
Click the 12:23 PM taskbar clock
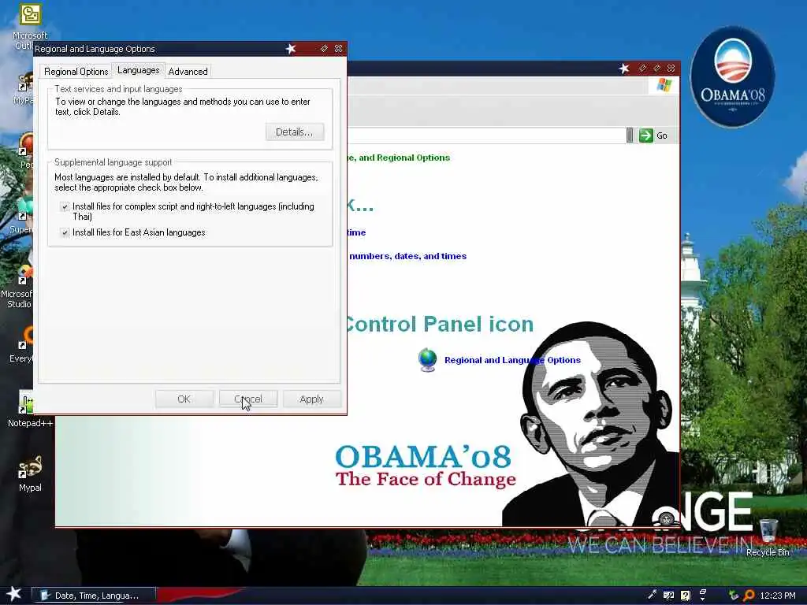[778, 596]
